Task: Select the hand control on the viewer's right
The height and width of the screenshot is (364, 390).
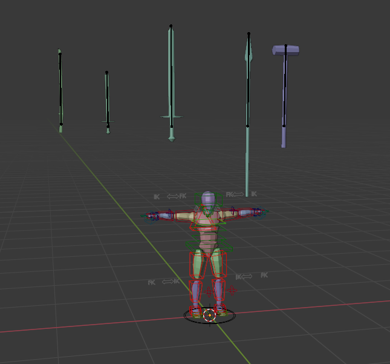Action: coord(259,212)
